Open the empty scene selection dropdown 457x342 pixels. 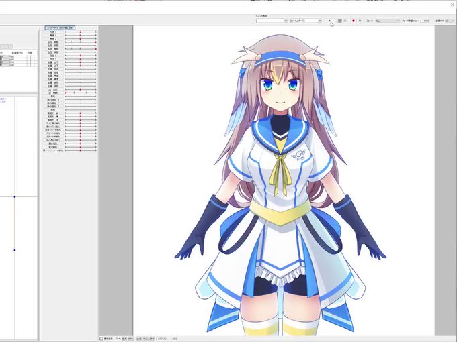point(272,21)
